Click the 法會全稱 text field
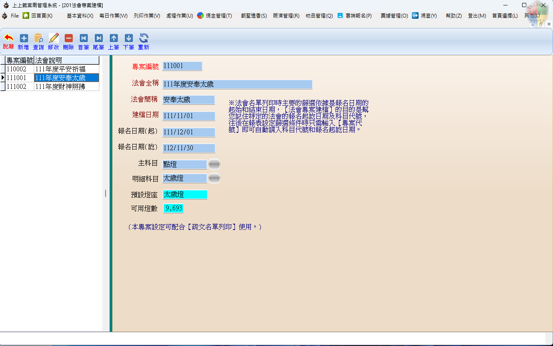The width and height of the screenshot is (553, 346). pos(237,84)
